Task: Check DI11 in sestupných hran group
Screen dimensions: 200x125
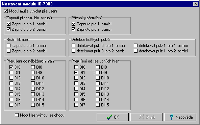Action: coord(98,83)
